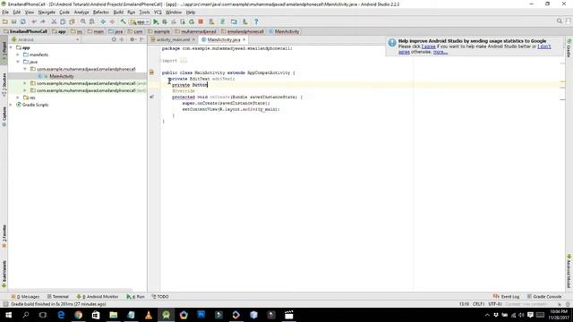This screenshot has width=573, height=322.
Task: Click the Hide project panel icon
Action: pyautogui.click(x=141, y=39)
